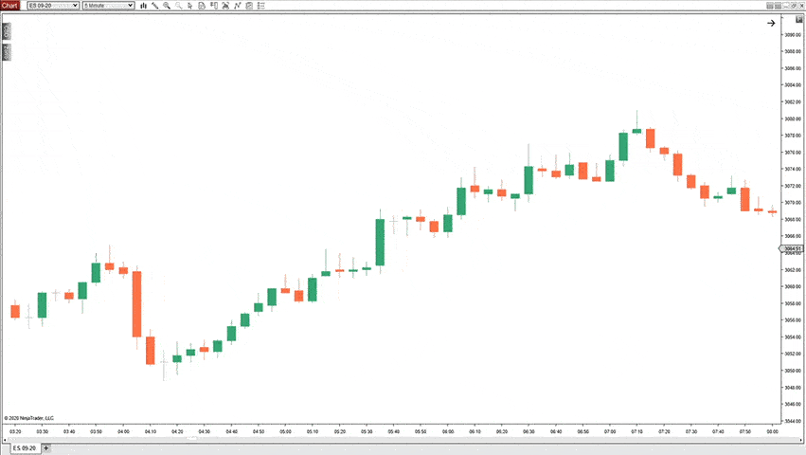The image size is (806, 455).
Task: Click the 3044.00 price axis label
Action: point(793,421)
